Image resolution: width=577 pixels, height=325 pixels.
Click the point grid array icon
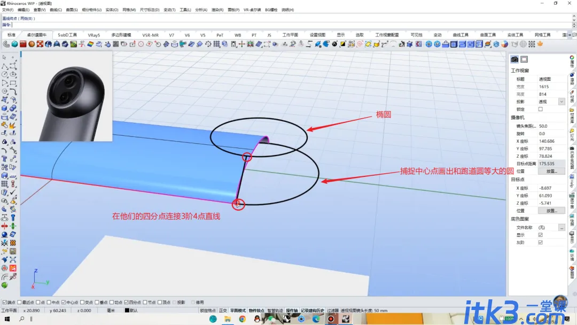tap(532, 44)
